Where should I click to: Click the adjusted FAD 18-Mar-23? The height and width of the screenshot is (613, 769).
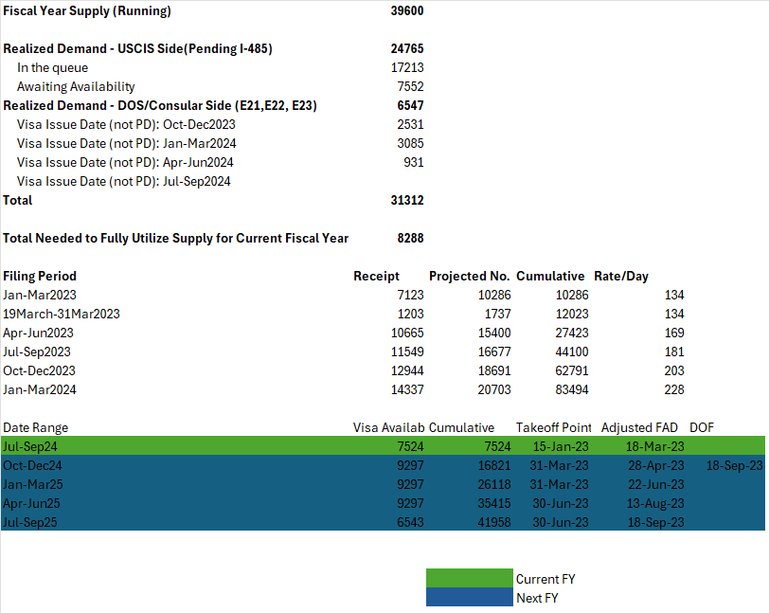[x=654, y=446]
